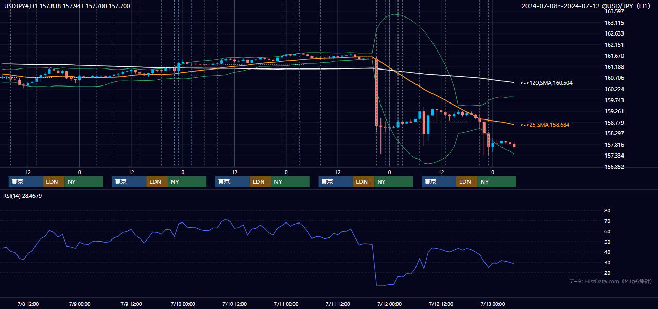
Task: Click price level 158.779 on the axis
Action: [x=614, y=123]
